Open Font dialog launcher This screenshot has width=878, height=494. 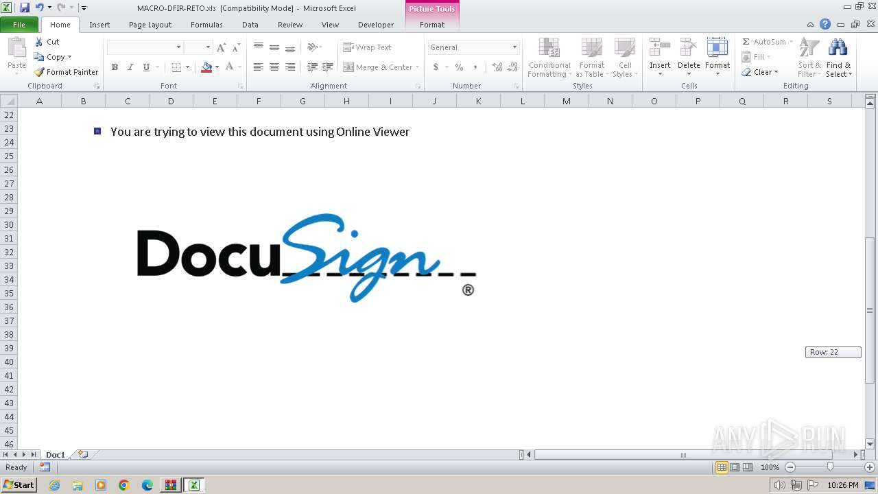(240, 86)
